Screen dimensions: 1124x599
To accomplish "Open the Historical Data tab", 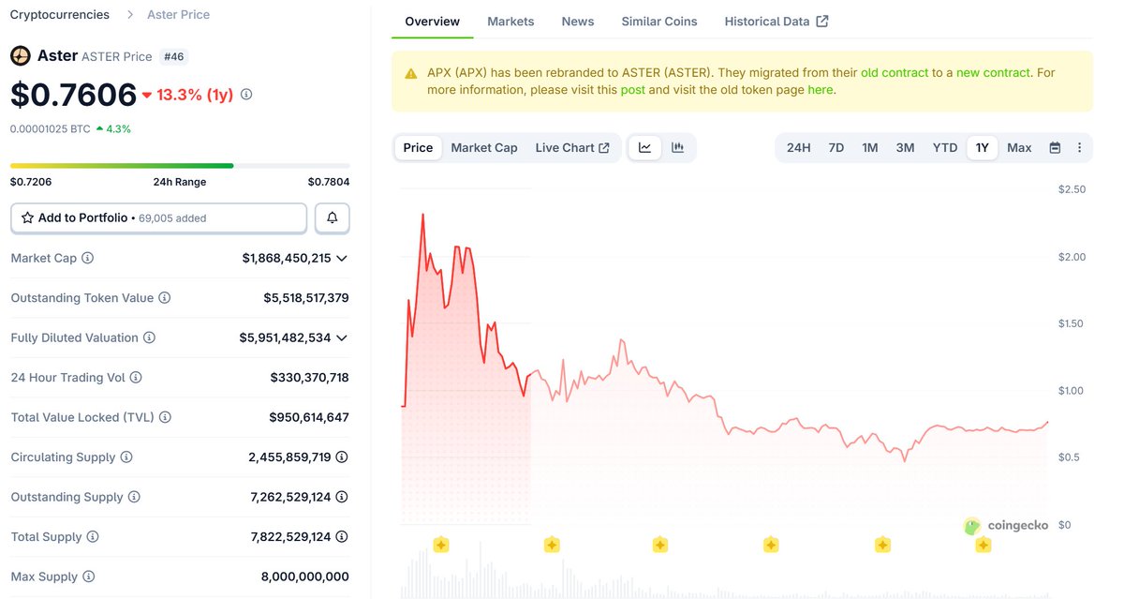I will coord(776,22).
